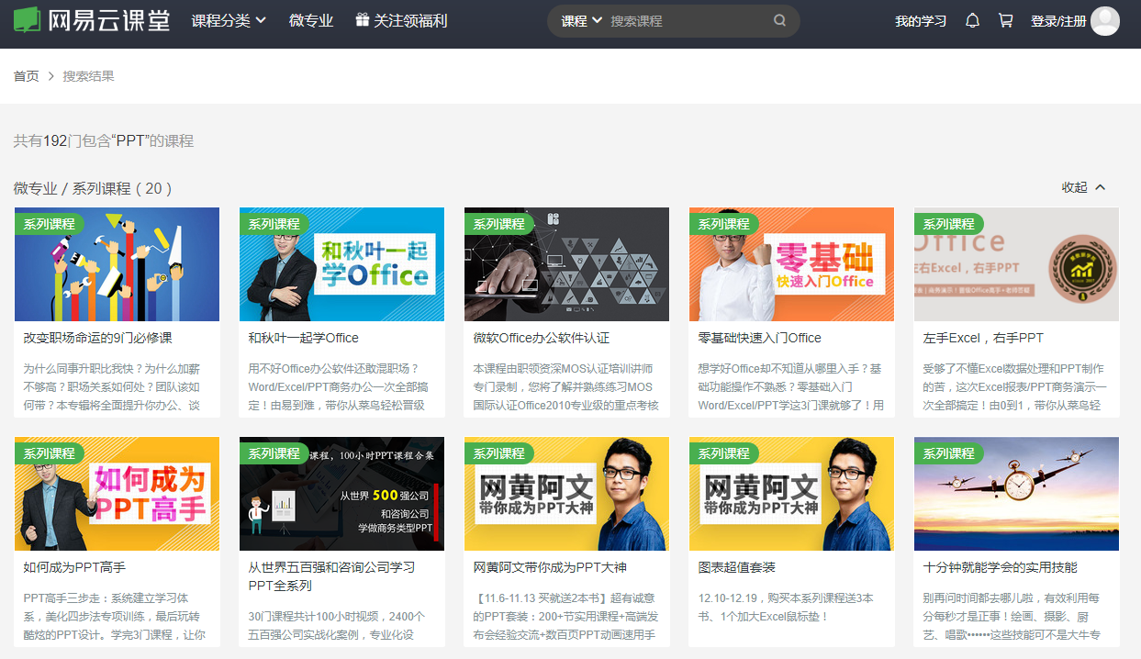Click 系列课程 badge on 和秋叶一起学Office card
Screen dimensions: 1141x659
[x=274, y=224]
